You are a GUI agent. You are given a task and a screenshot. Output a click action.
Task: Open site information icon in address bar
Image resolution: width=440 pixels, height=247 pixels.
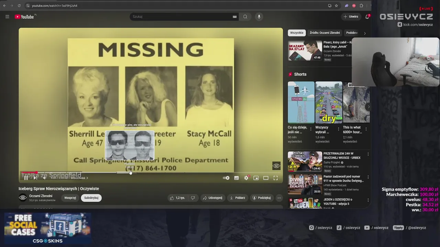(x=28, y=5)
